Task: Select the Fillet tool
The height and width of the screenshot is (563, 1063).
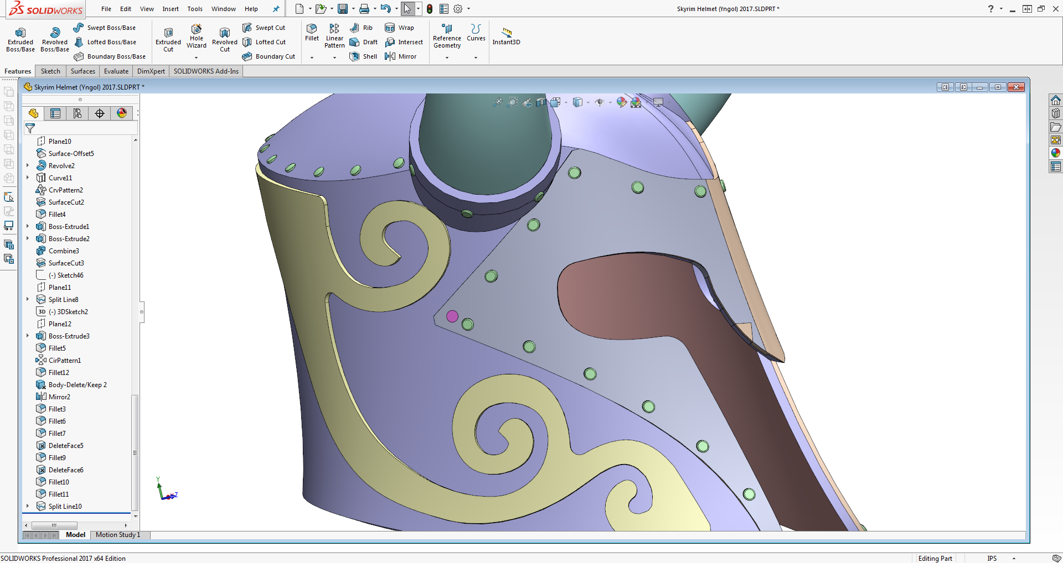Action: coord(312,33)
